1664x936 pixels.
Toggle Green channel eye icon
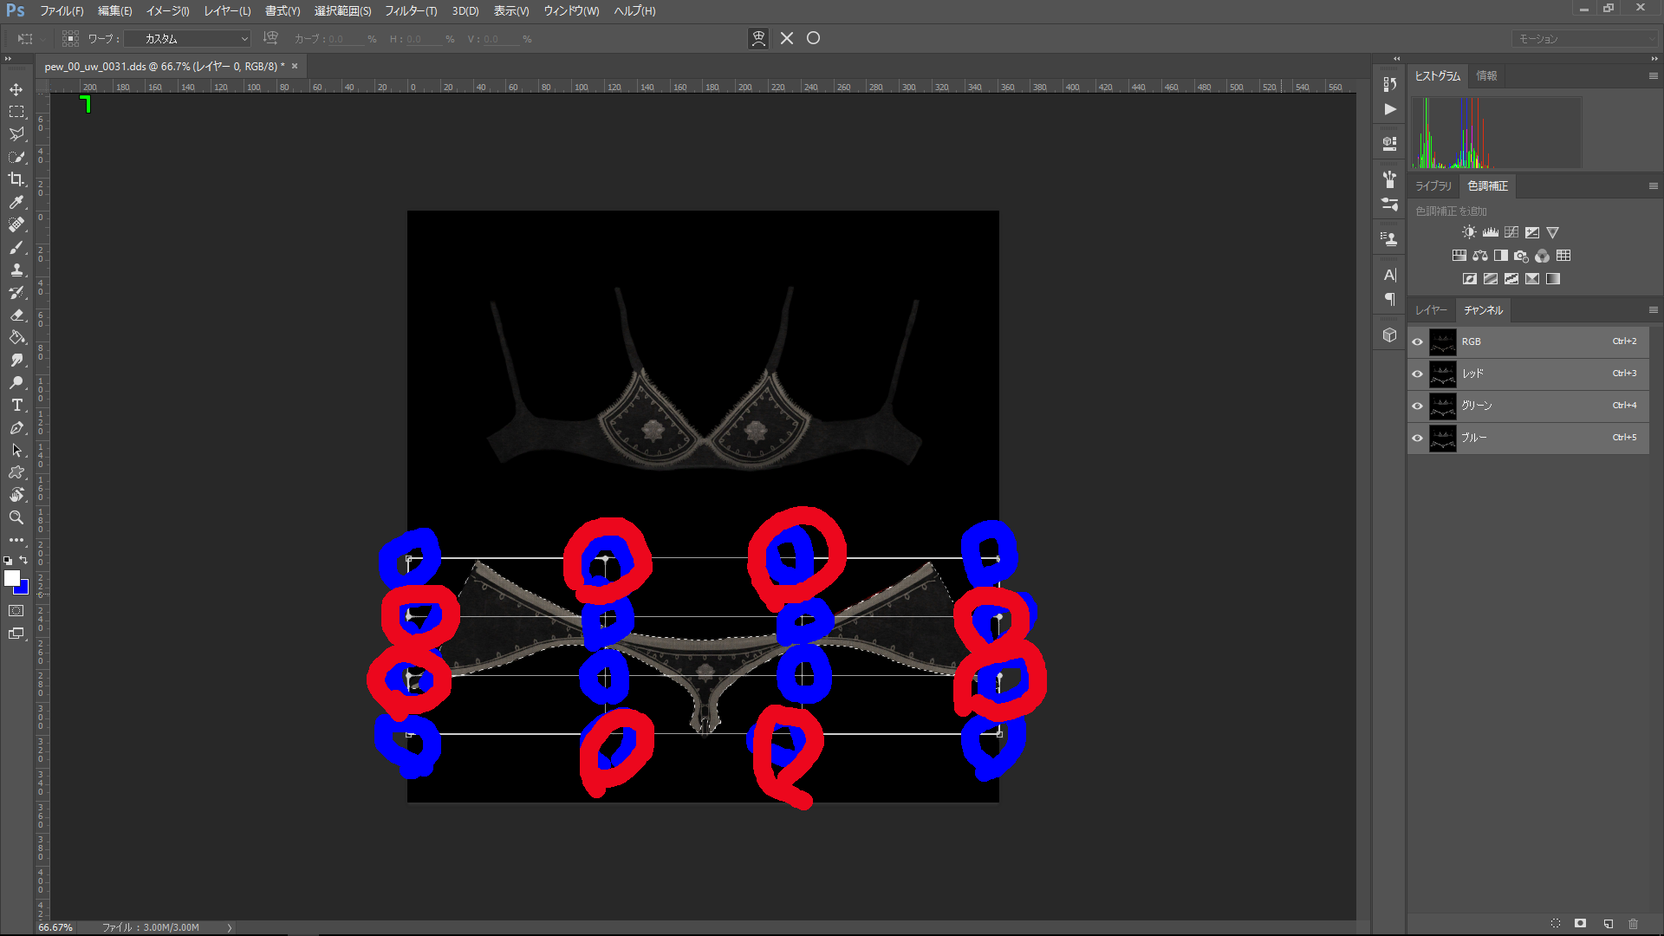(1418, 406)
